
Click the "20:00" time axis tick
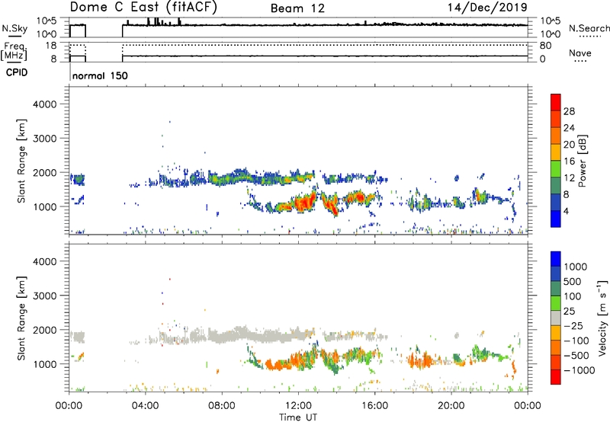point(451,406)
